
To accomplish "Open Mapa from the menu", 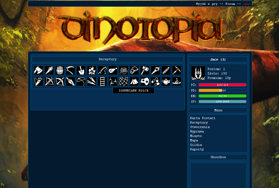I will coord(194,140).
